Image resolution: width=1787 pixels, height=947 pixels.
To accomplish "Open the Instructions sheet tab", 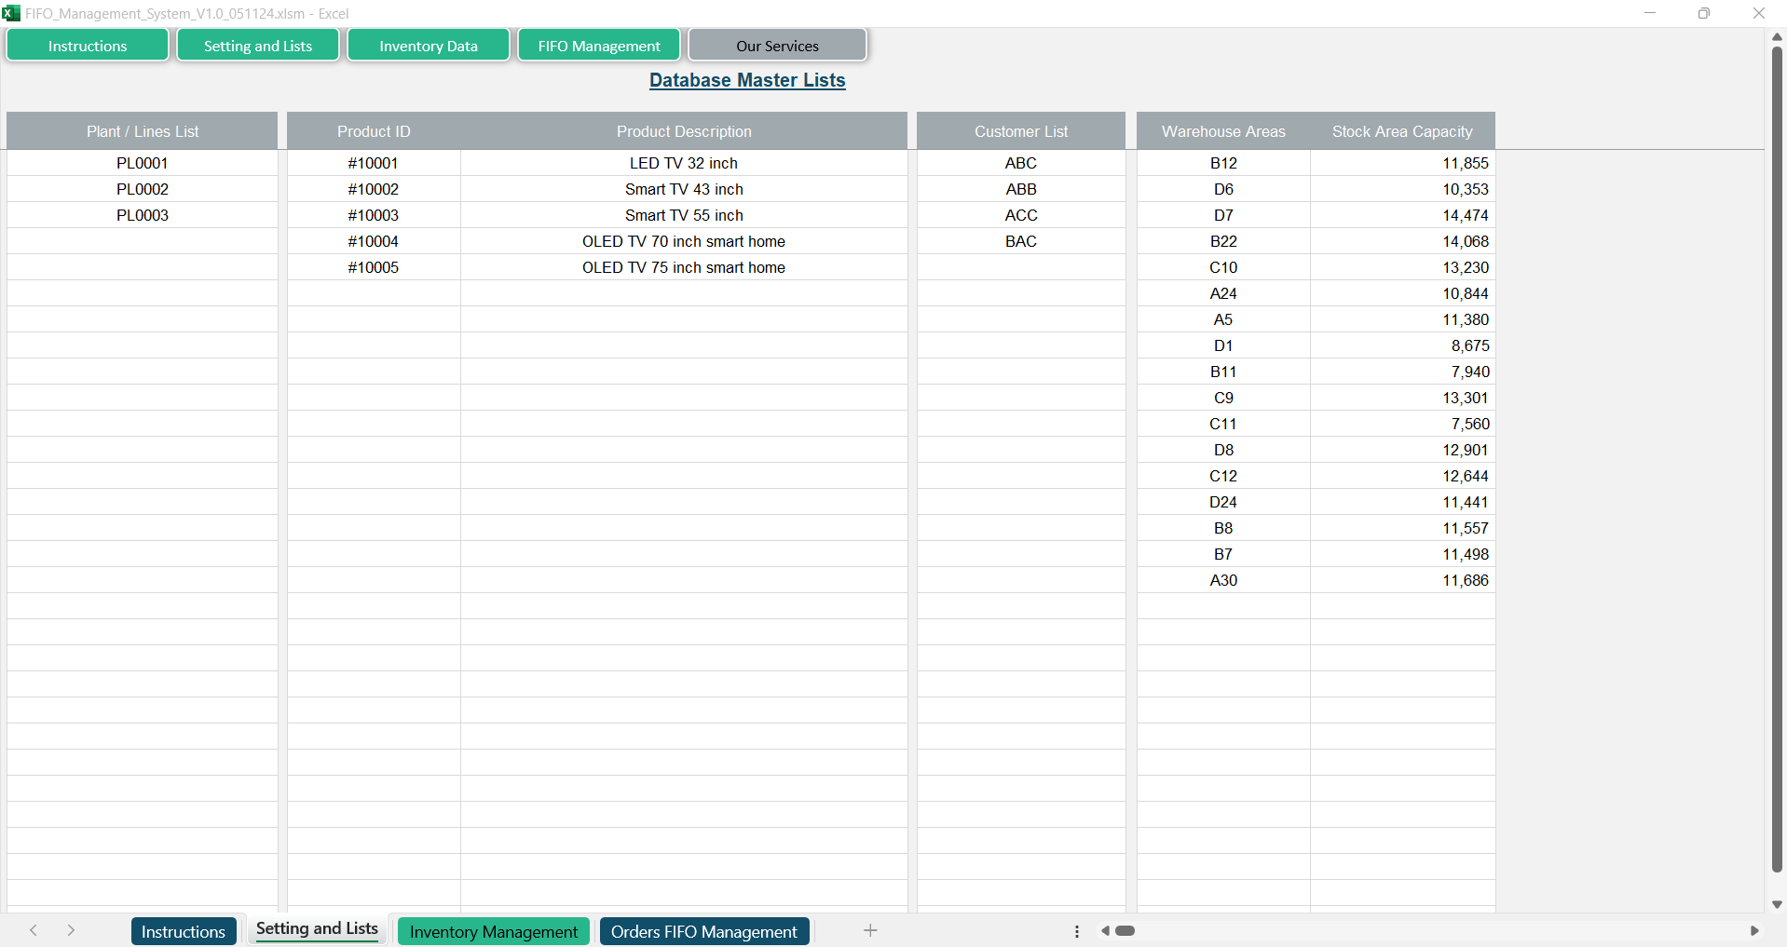I will (x=183, y=931).
